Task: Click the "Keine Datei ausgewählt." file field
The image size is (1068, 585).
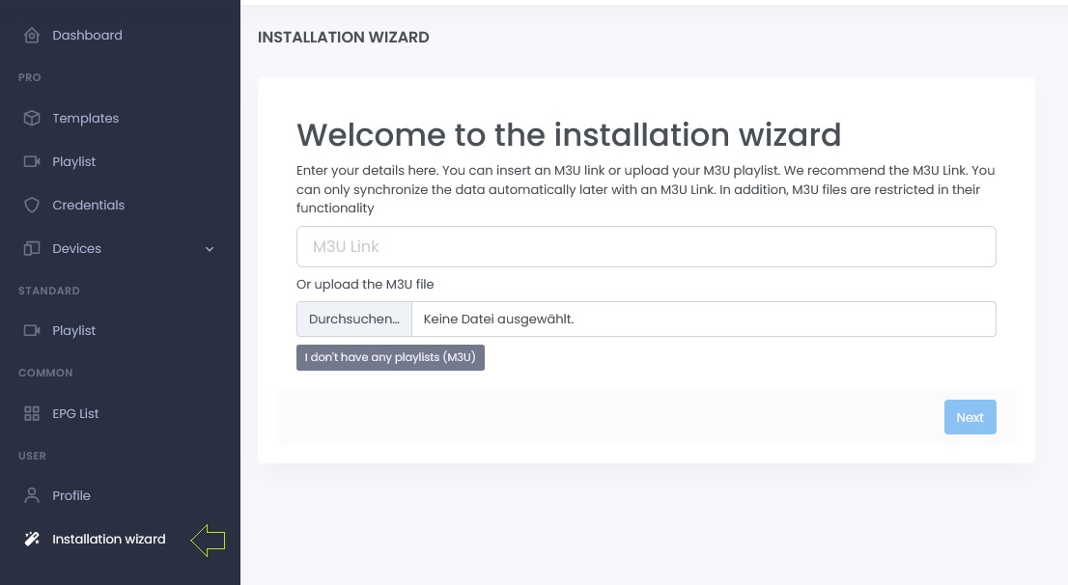Action: pos(703,320)
